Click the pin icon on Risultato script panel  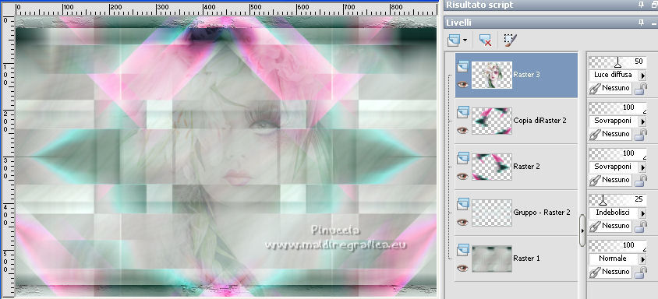coord(641,5)
